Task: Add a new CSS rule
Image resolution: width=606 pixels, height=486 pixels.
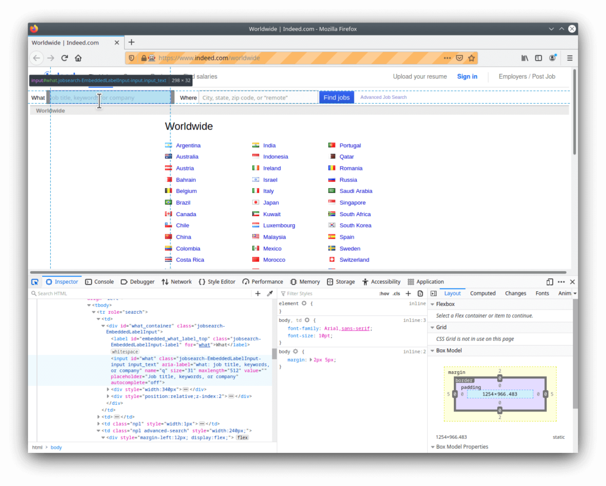Action: point(408,294)
